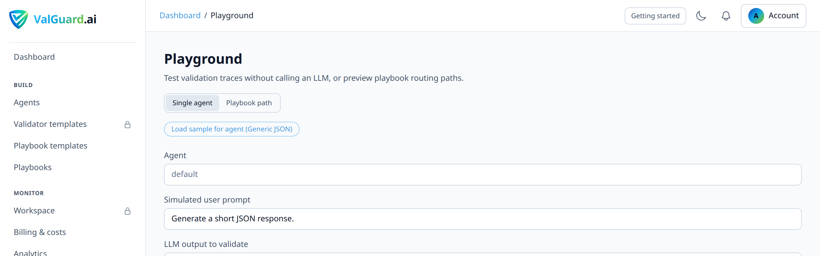The width and height of the screenshot is (820, 256).
Task: Click the LLM output to validate label
Action: click(x=206, y=244)
